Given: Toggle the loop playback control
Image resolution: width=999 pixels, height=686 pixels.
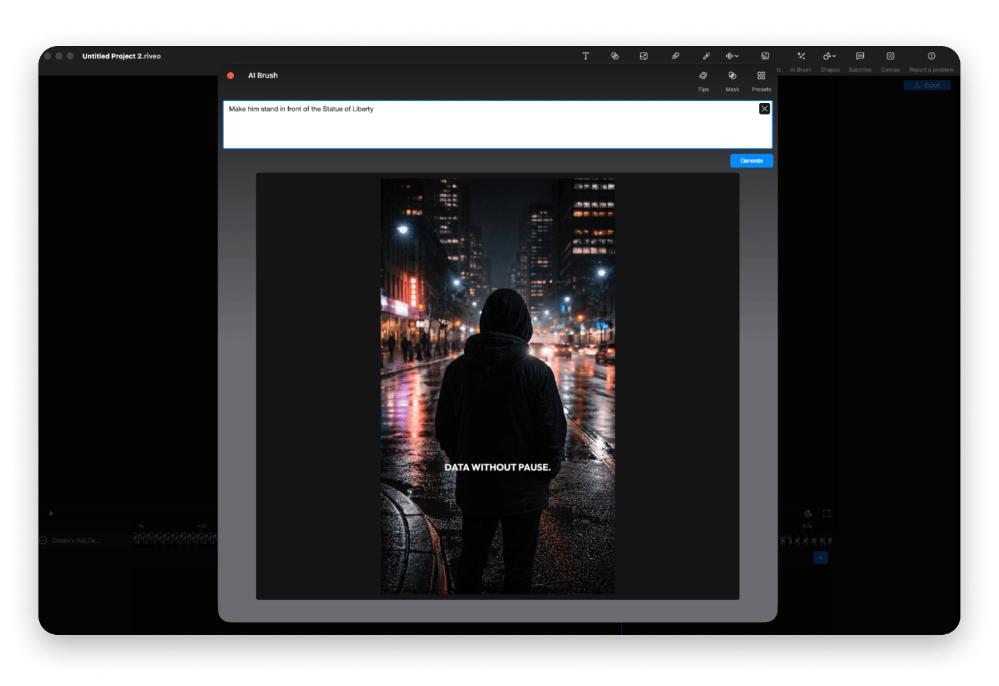Looking at the screenshot, I should tap(807, 513).
